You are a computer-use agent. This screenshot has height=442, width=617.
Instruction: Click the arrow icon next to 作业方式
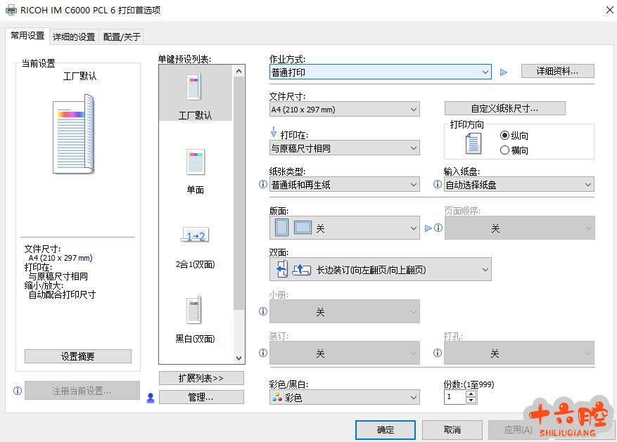[503, 72]
